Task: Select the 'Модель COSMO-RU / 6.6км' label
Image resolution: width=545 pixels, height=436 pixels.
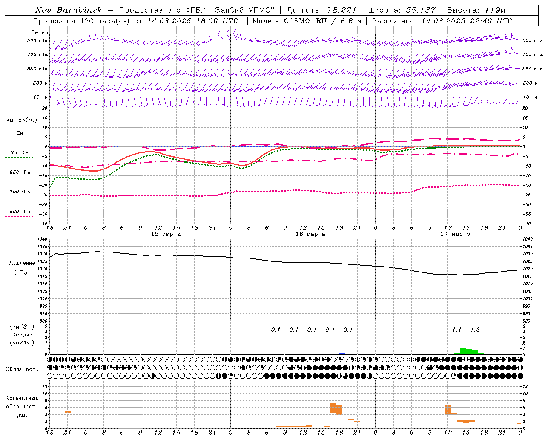Action: [307, 21]
